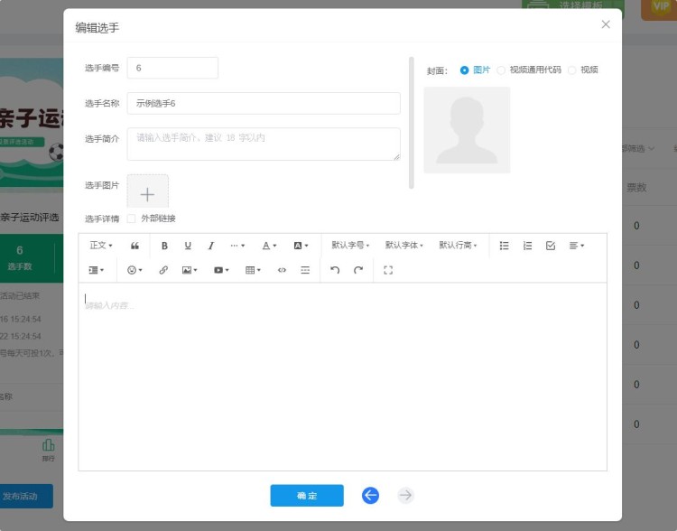The width and height of the screenshot is (677, 531).
Task: Enable the 外部链接 checkbox
Action: (132, 219)
